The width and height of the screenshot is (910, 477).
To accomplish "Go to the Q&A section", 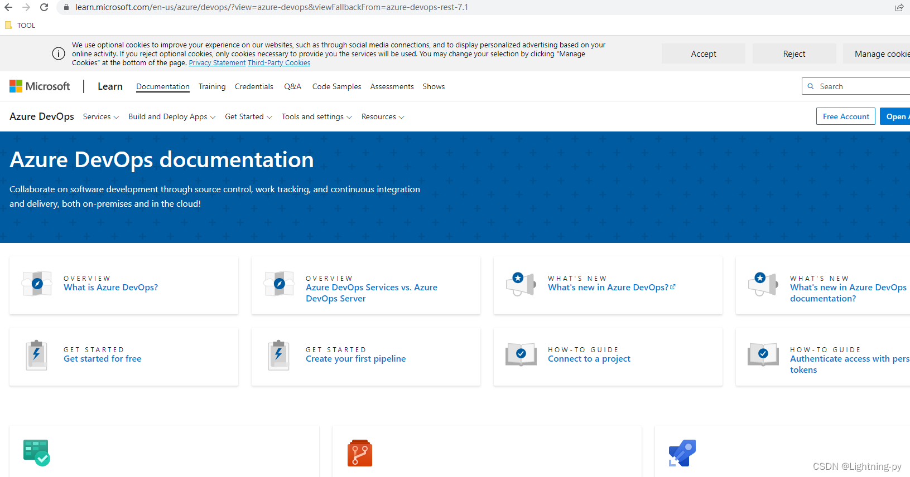I will pos(292,86).
